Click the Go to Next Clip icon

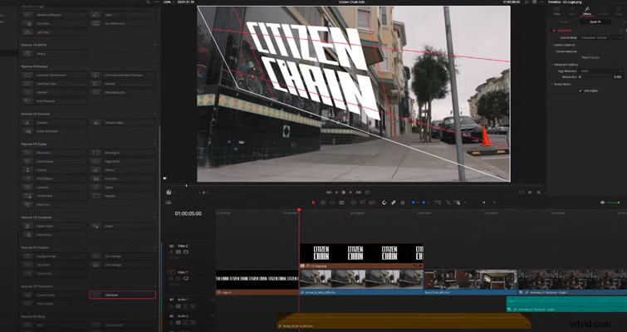click(x=530, y=193)
